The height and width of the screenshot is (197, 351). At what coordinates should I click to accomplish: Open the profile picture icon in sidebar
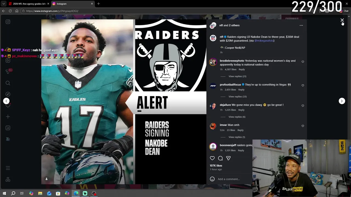[x=8, y=139]
